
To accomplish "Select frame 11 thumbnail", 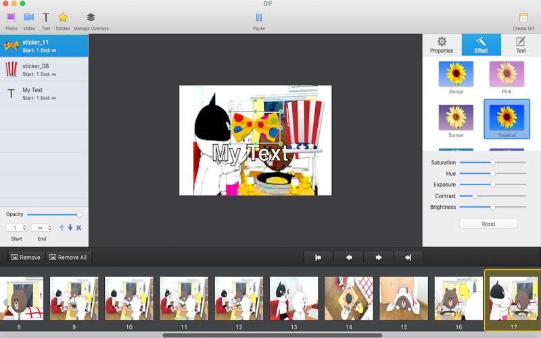I will (x=184, y=298).
